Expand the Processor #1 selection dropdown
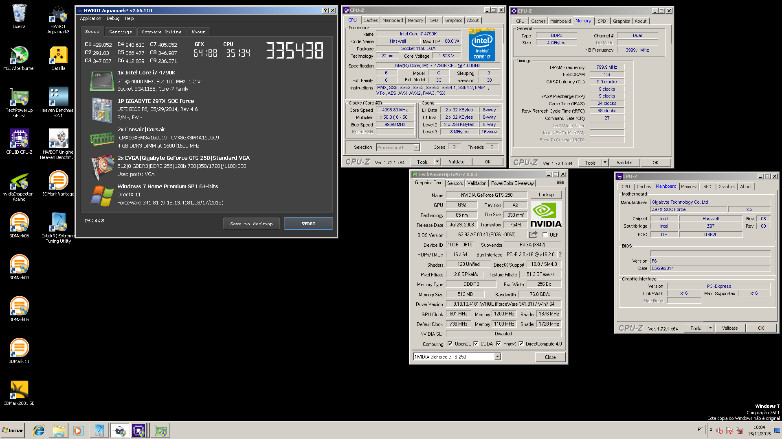The image size is (782, 439). click(x=416, y=148)
